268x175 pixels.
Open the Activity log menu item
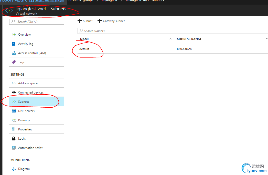point(37,44)
